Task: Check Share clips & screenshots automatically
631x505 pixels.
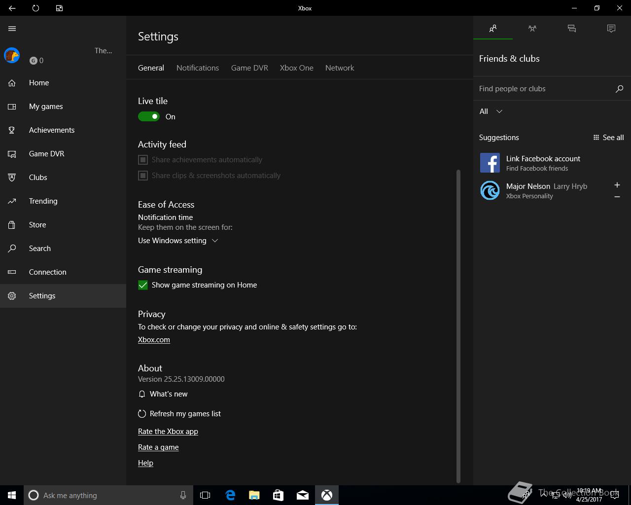Action: pyautogui.click(x=143, y=176)
